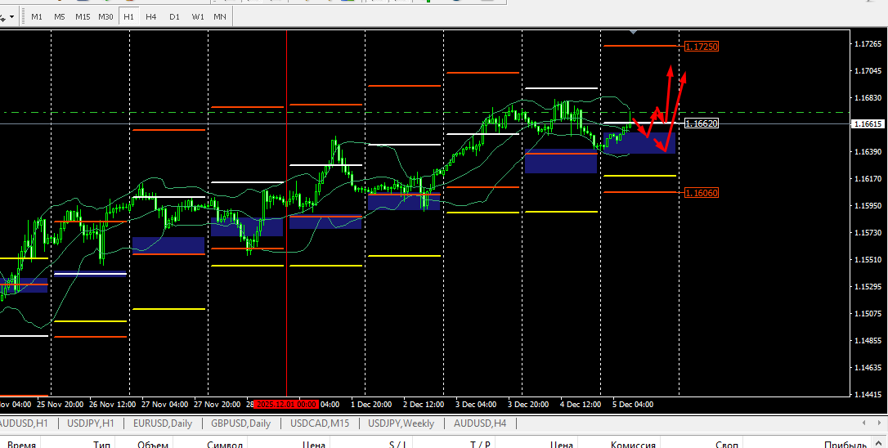
Task: Sort trades by Время column
Action: point(21,445)
